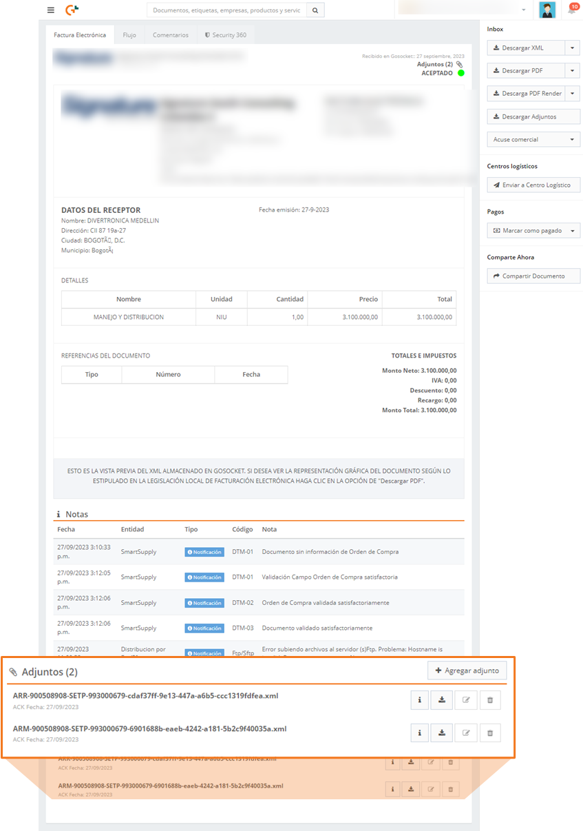Screen dimensions: 583x831
Task: Focus the document search input field
Action: [x=226, y=10]
